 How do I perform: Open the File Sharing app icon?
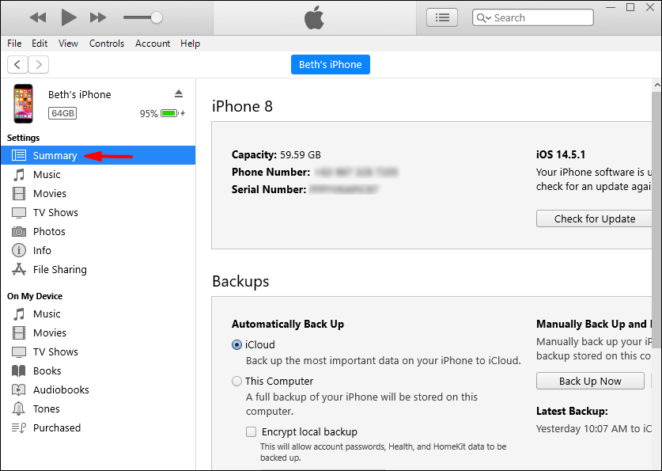tap(18, 269)
